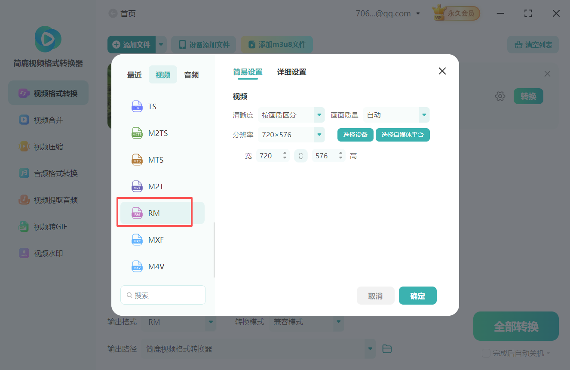Click the 确定 confirm button

click(x=417, y=296)
